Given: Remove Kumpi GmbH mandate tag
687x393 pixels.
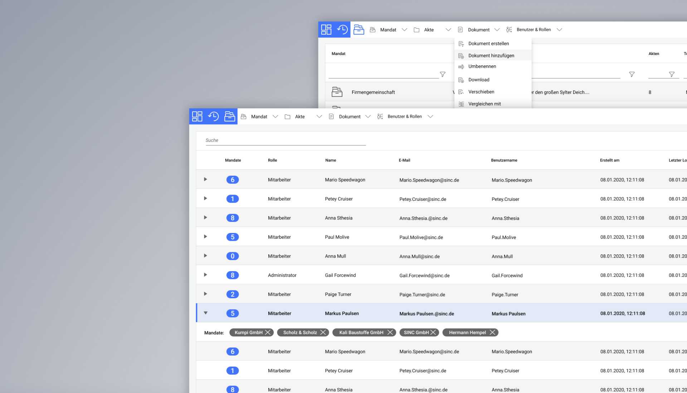Looking at the screenshot, I should (x=268, y=333).
